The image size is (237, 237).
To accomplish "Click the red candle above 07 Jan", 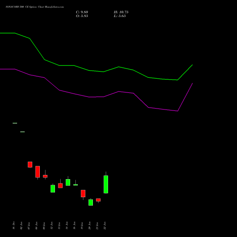I will tap(30, 164).
